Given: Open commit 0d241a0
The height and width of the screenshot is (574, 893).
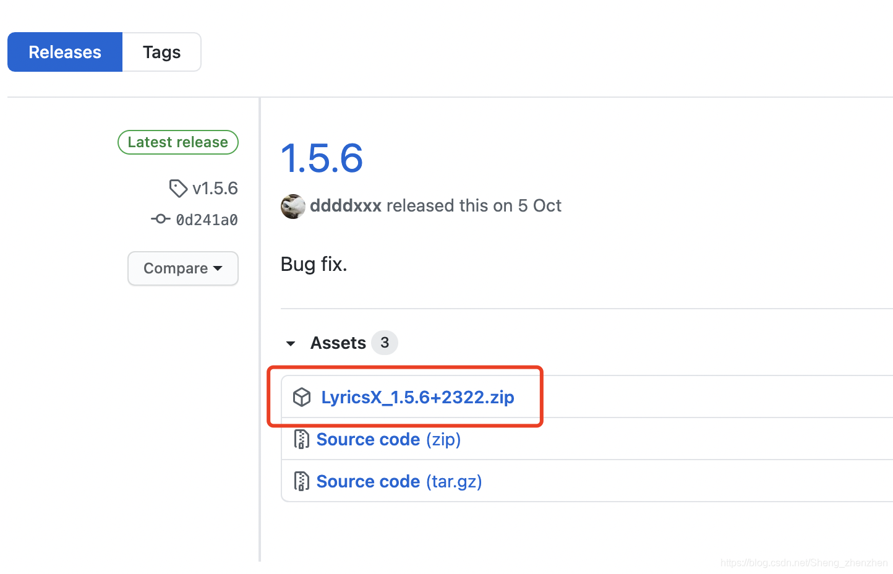Looking at the screenshot, I should pyautogui.click(x=207, y=220).
